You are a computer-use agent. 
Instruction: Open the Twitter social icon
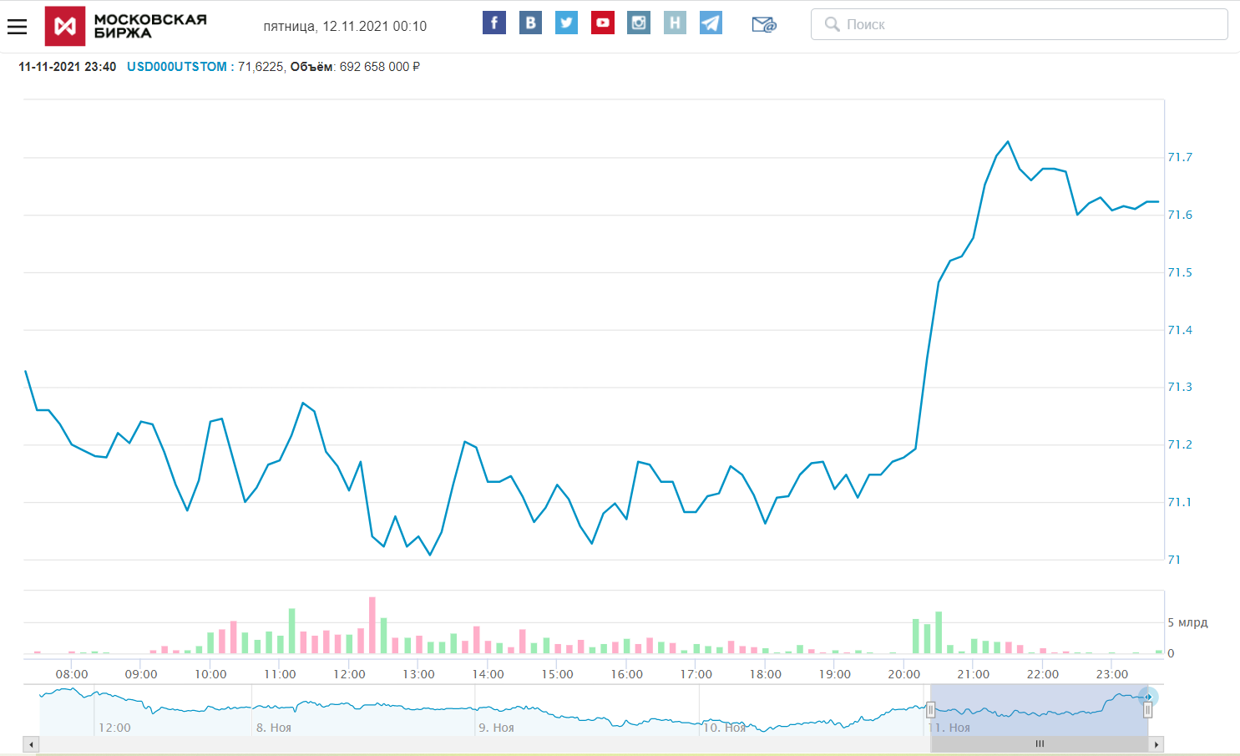click(x=566, y=23)
